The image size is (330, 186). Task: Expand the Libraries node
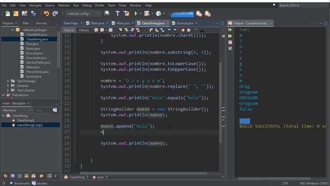(x=8, y=86)
